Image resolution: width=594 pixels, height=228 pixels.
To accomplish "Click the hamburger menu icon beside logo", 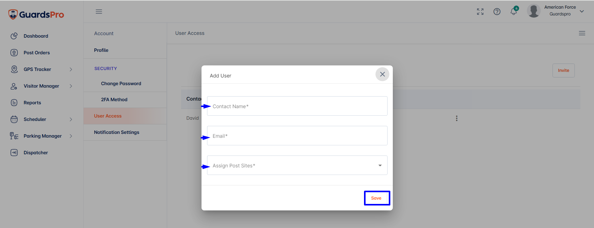I will tap(99, 11).
